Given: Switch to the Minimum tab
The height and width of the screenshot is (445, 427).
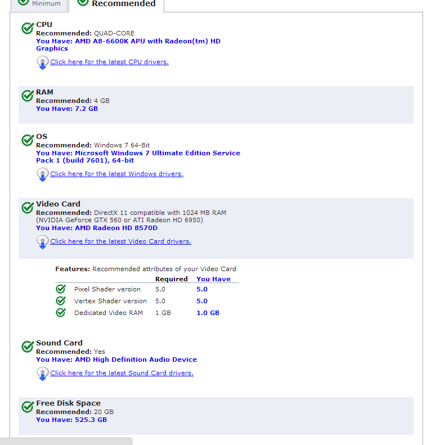Looking at the screenshot, I should point(39,4).
